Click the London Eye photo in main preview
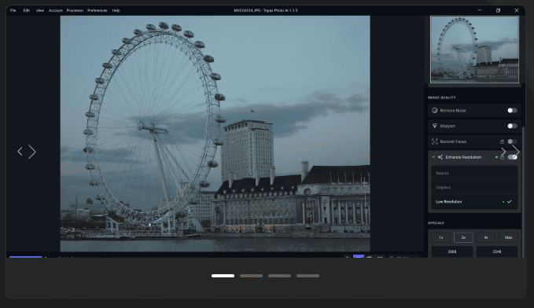Viewport: 534px width, 308px height. click(215, 134)
